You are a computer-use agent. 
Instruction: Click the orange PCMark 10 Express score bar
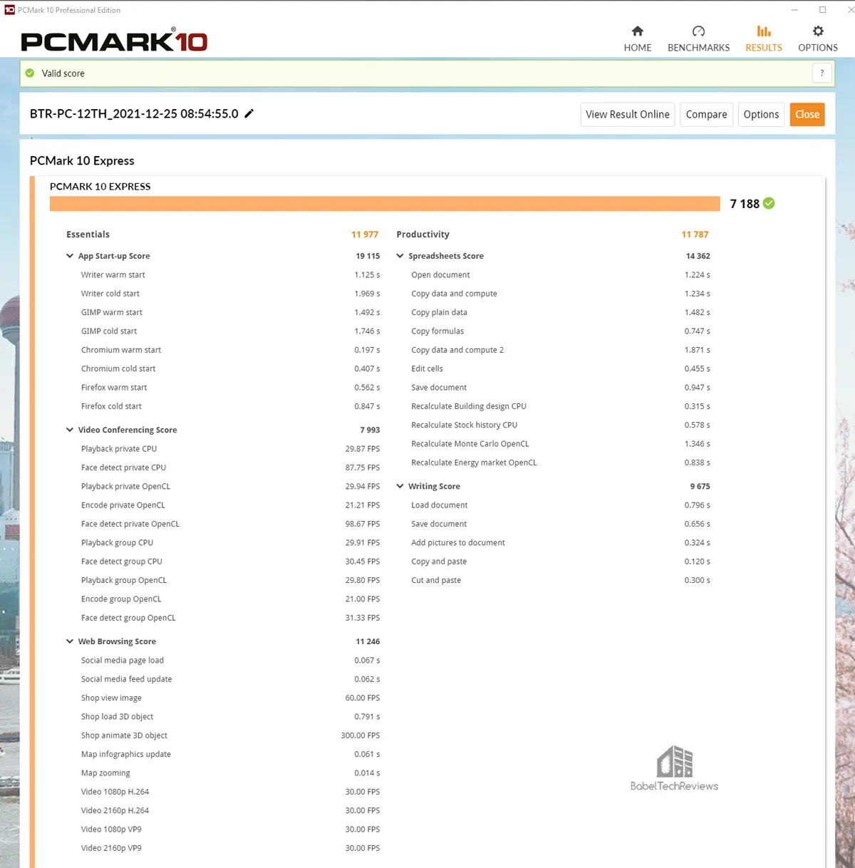[385, 204]
